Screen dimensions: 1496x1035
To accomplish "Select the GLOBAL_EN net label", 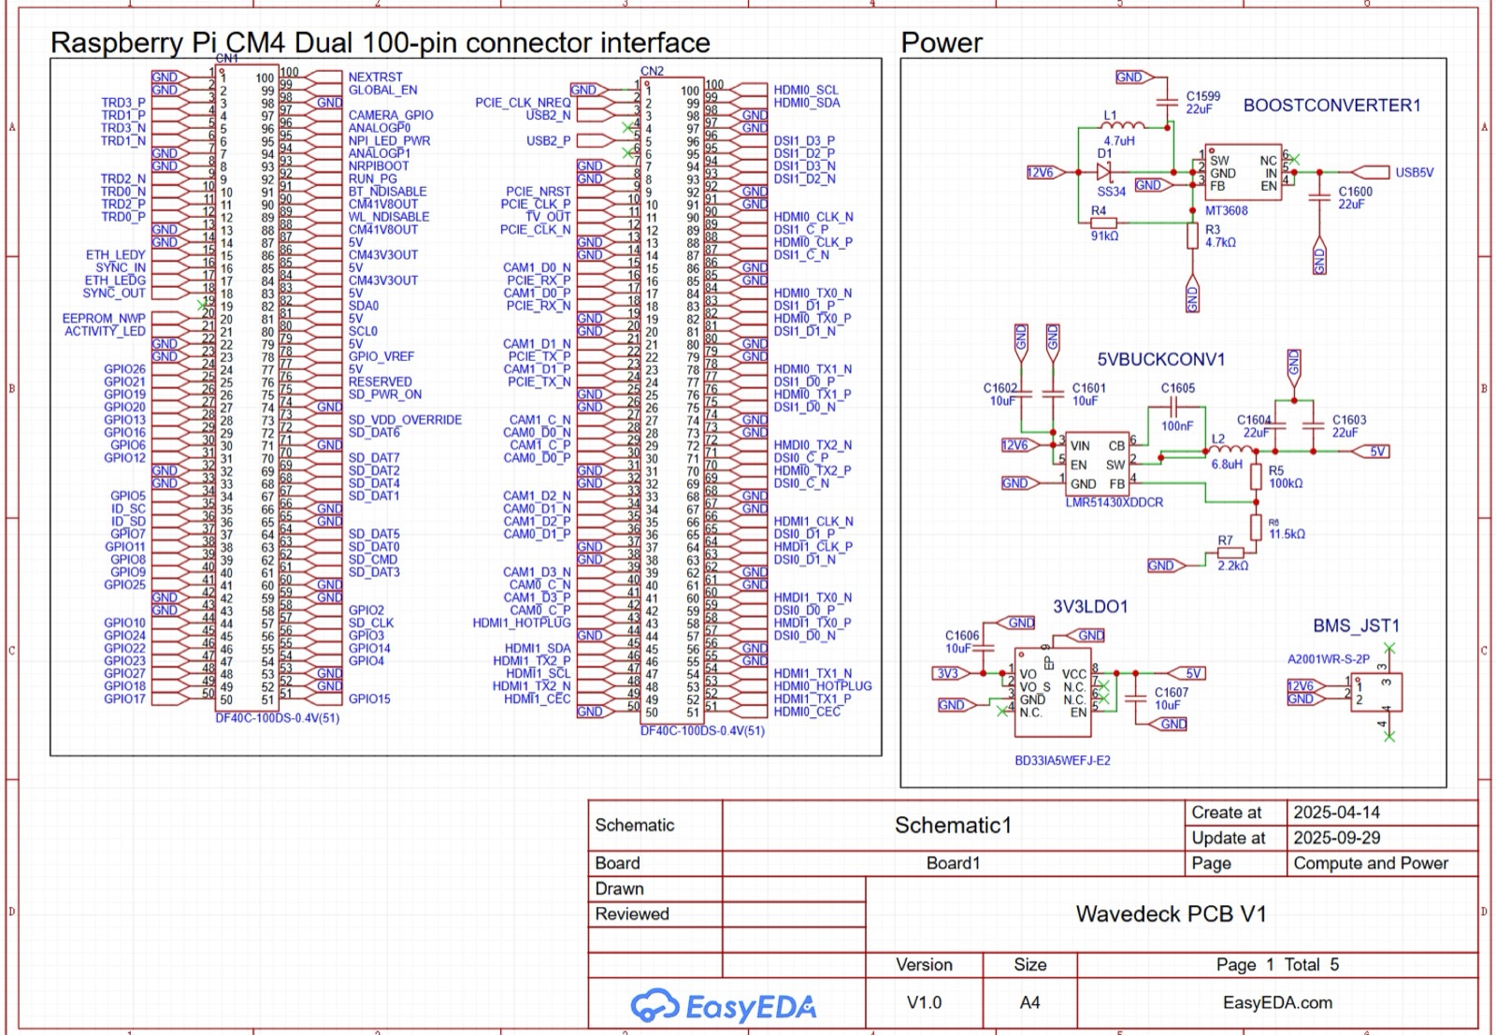I will [382, 90].
